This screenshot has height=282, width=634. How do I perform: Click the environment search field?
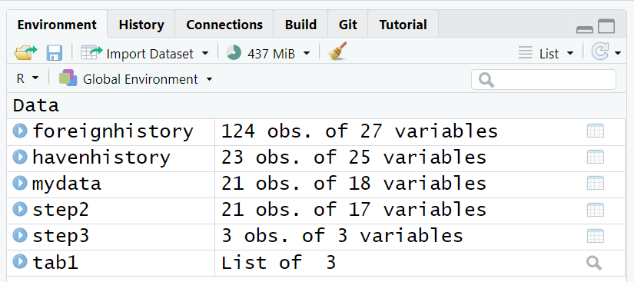[543, 80]
